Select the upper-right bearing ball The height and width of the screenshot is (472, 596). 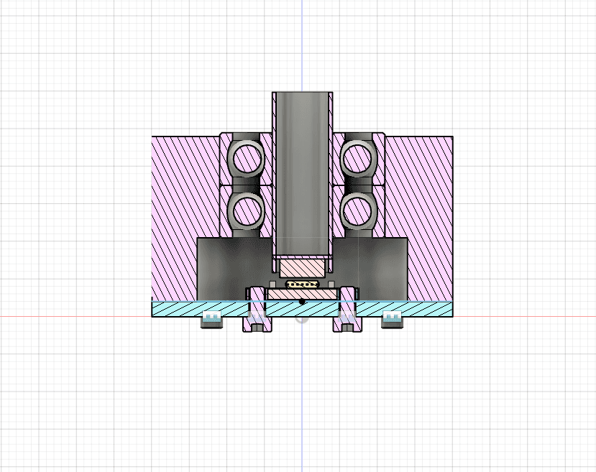tap(357, 158)
